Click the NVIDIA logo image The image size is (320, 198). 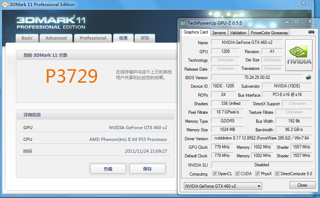(299, 55)
